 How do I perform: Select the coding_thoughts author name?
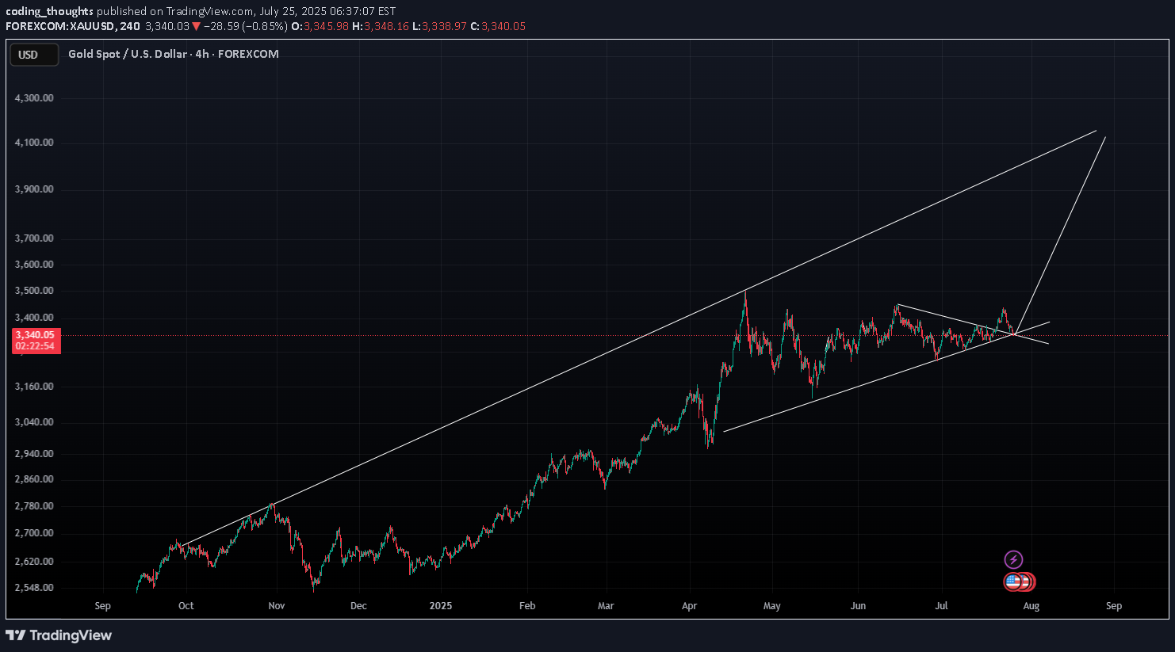click(x=49, y=11)
